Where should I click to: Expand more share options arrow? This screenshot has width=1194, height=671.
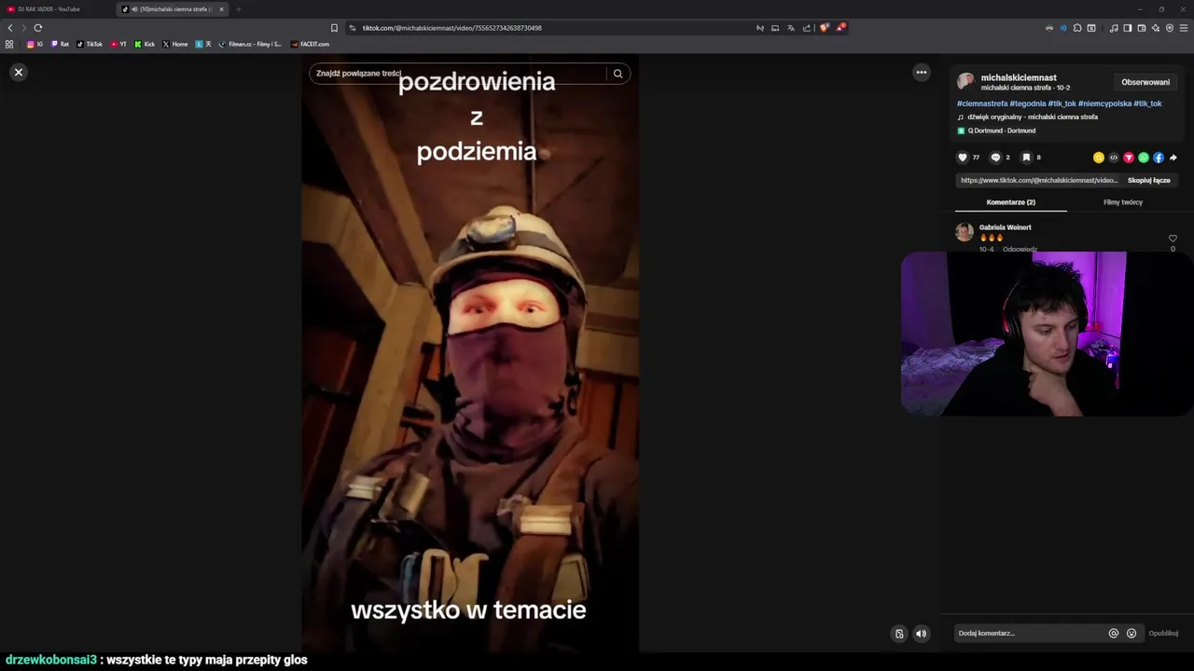[1173, 157]
